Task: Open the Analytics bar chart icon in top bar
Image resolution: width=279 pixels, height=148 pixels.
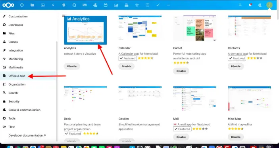Action: point(116,5)
